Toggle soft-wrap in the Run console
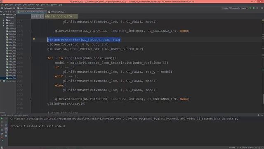 [6, 125]
